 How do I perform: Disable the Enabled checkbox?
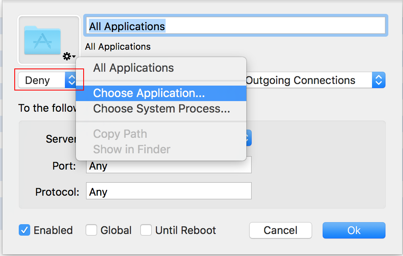pos(24,230)
